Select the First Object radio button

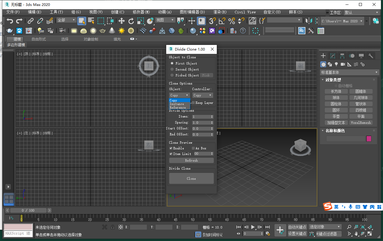pos(172,63)
